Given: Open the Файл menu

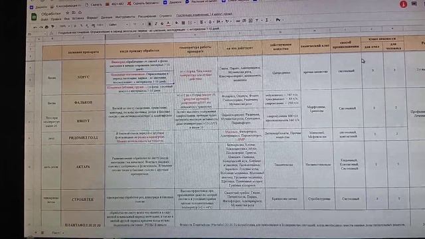Looking at the screenshot, I should click(44, 19).
